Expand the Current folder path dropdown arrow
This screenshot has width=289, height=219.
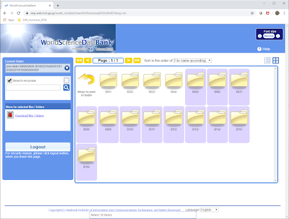point(67,68)
